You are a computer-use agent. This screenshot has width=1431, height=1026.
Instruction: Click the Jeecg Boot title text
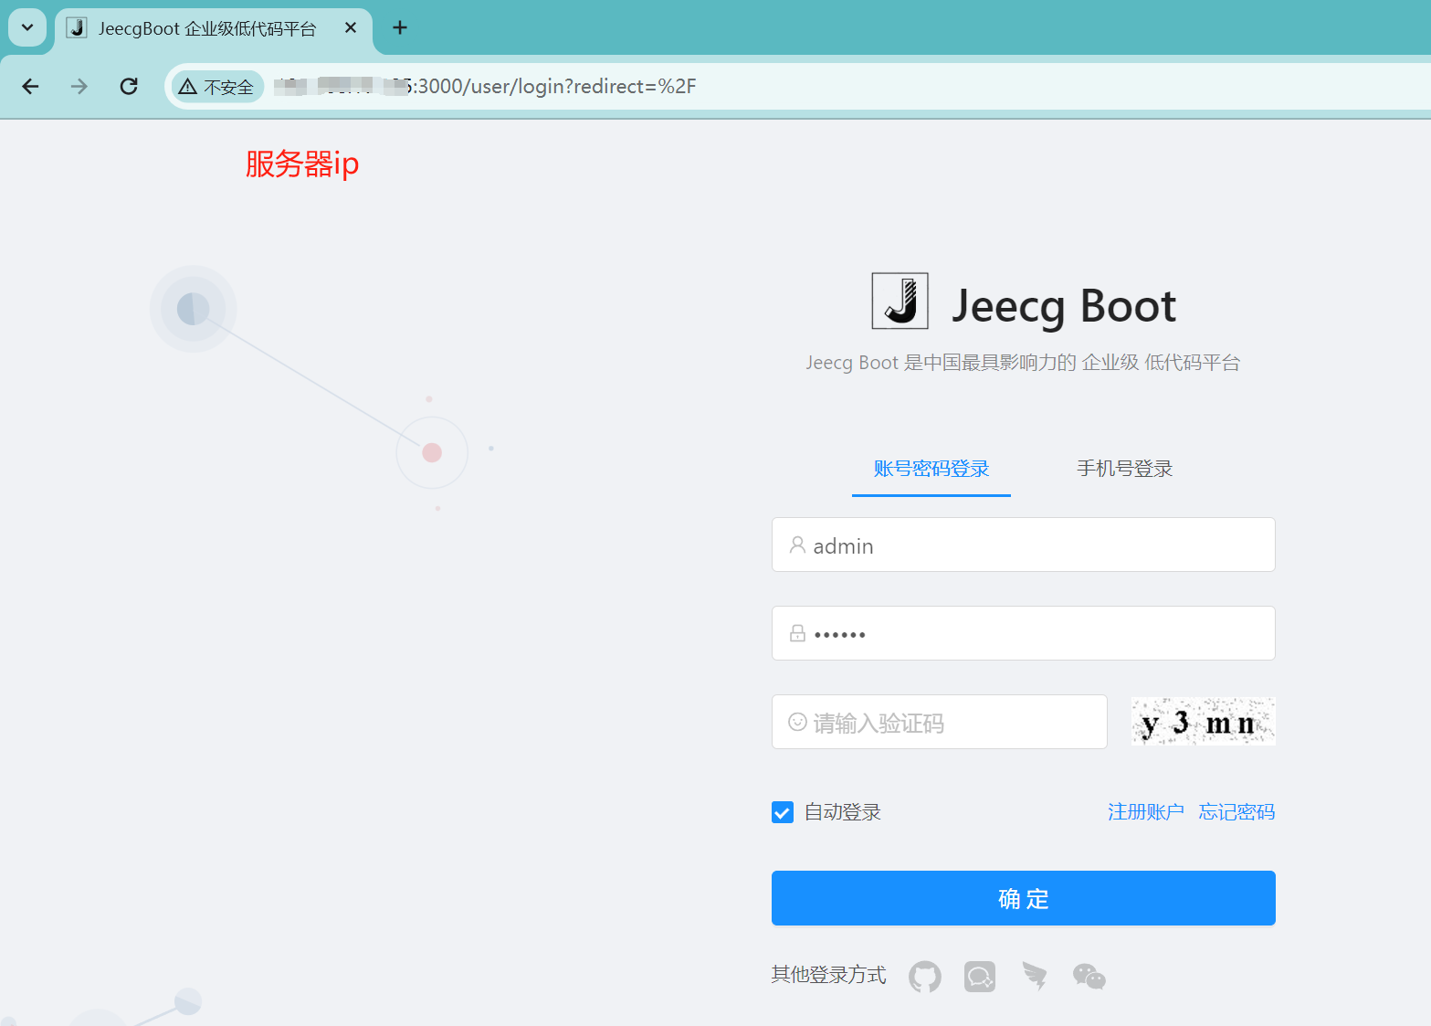pos(1064,305)
